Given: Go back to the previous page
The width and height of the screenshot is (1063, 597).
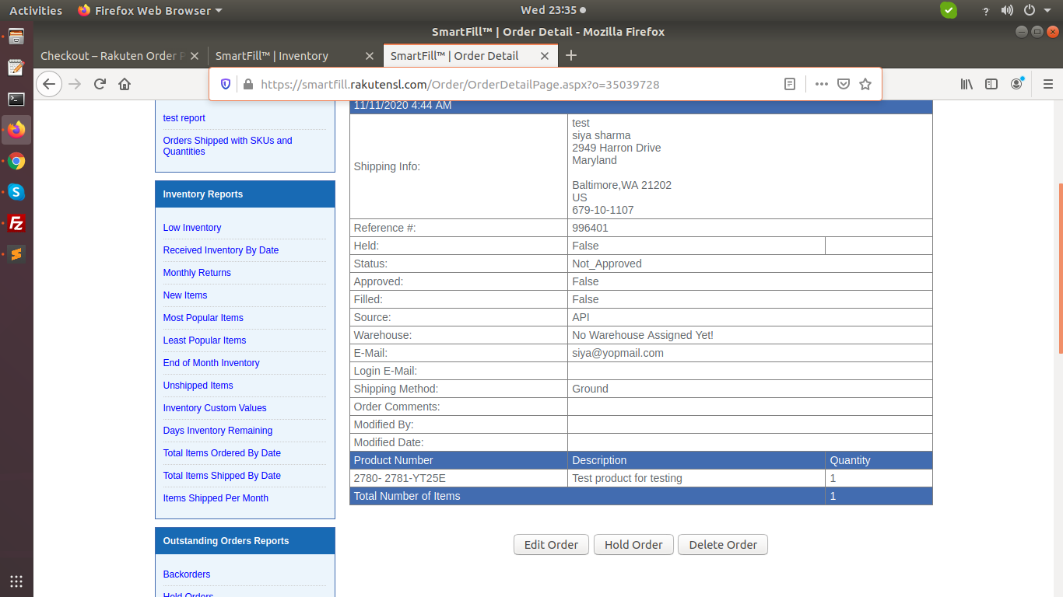Looking at the screenshot, I should pyautogui.click(x=49, y=84).
